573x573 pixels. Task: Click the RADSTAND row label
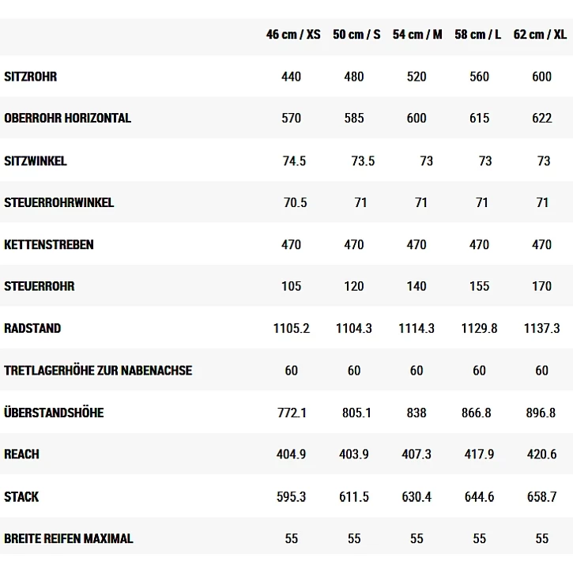pyautogui.click(x=32, y=328)
